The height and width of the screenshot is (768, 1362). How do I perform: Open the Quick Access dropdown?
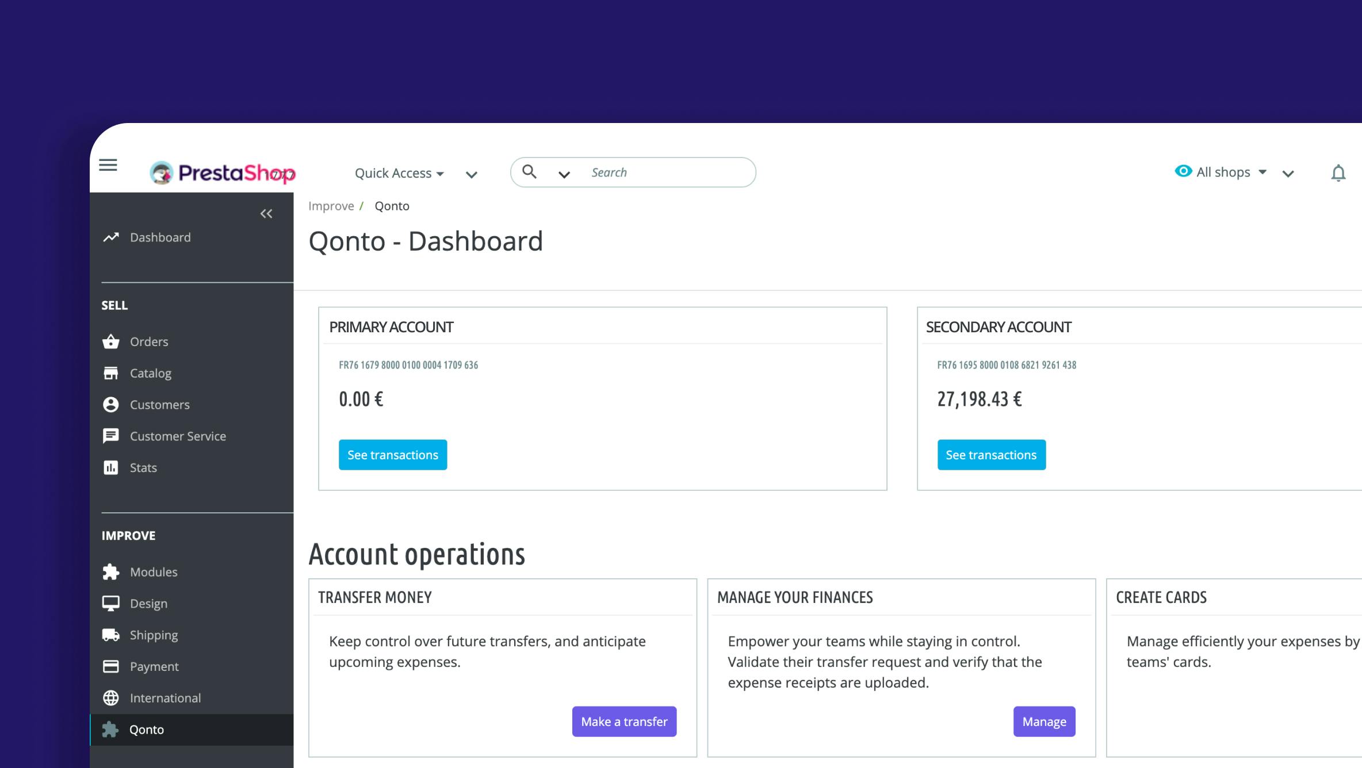[399, 173]
